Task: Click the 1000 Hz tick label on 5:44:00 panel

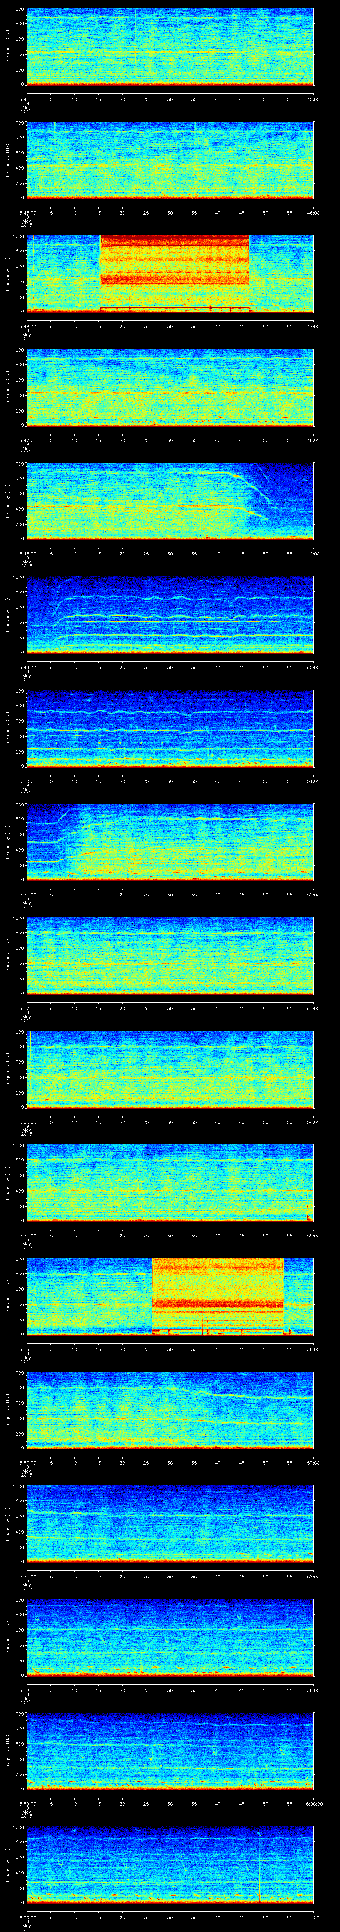Action: coord(18,10)
